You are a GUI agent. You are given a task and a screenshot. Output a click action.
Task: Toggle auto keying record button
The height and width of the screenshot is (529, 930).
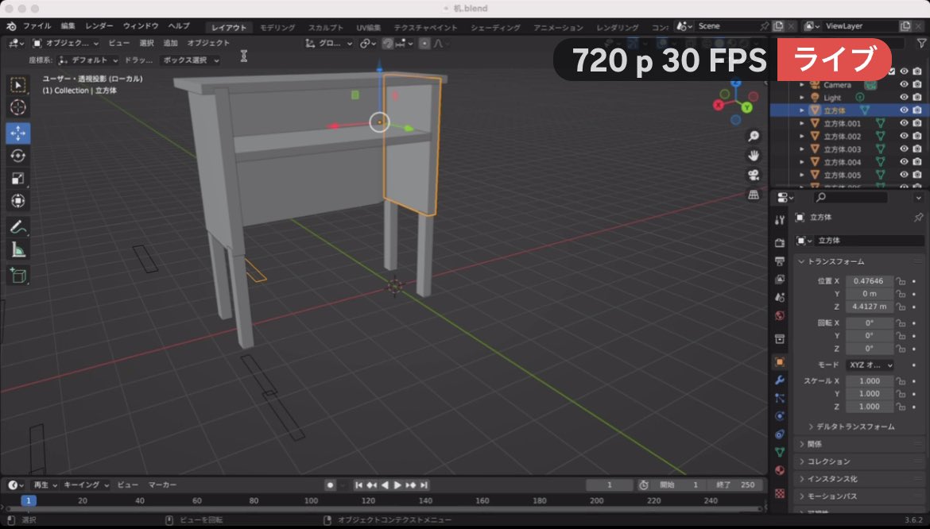pyautogui.click(x=331, y=485)
